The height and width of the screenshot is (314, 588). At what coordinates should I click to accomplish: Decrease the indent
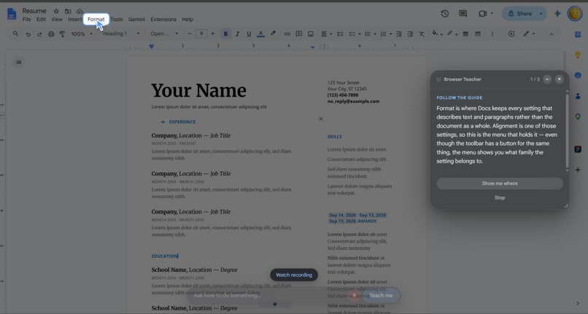pyautogui.click(x=399, y=34)
